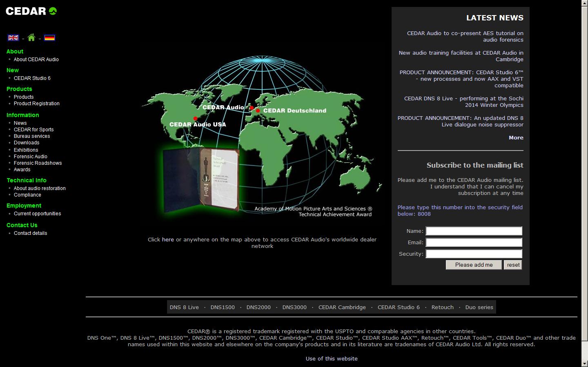The width and height of the screenshot is (588, 367).
Task: Click into the Email text field
Action: (x=474, y=243)
